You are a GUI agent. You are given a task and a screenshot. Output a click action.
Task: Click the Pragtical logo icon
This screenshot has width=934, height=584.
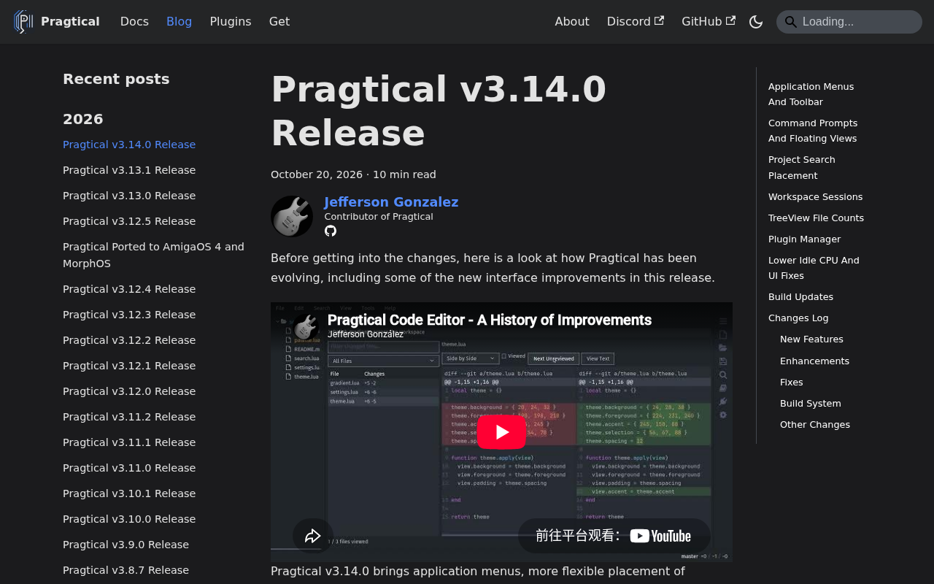(x=23, y=22)
